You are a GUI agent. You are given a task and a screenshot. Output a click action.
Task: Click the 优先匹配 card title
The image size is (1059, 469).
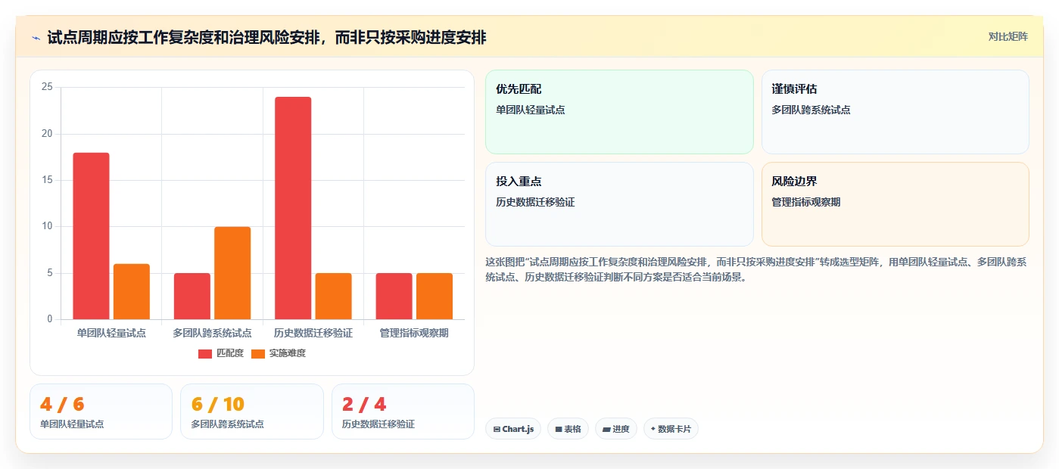coord(519,89)
